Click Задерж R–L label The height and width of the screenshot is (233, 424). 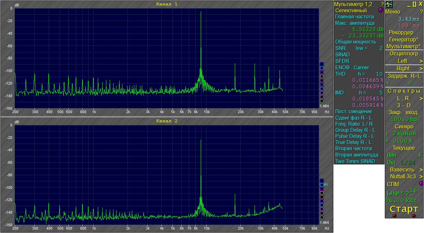404,76
